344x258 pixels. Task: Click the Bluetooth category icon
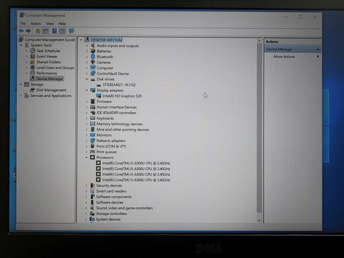tap(93, 57)
